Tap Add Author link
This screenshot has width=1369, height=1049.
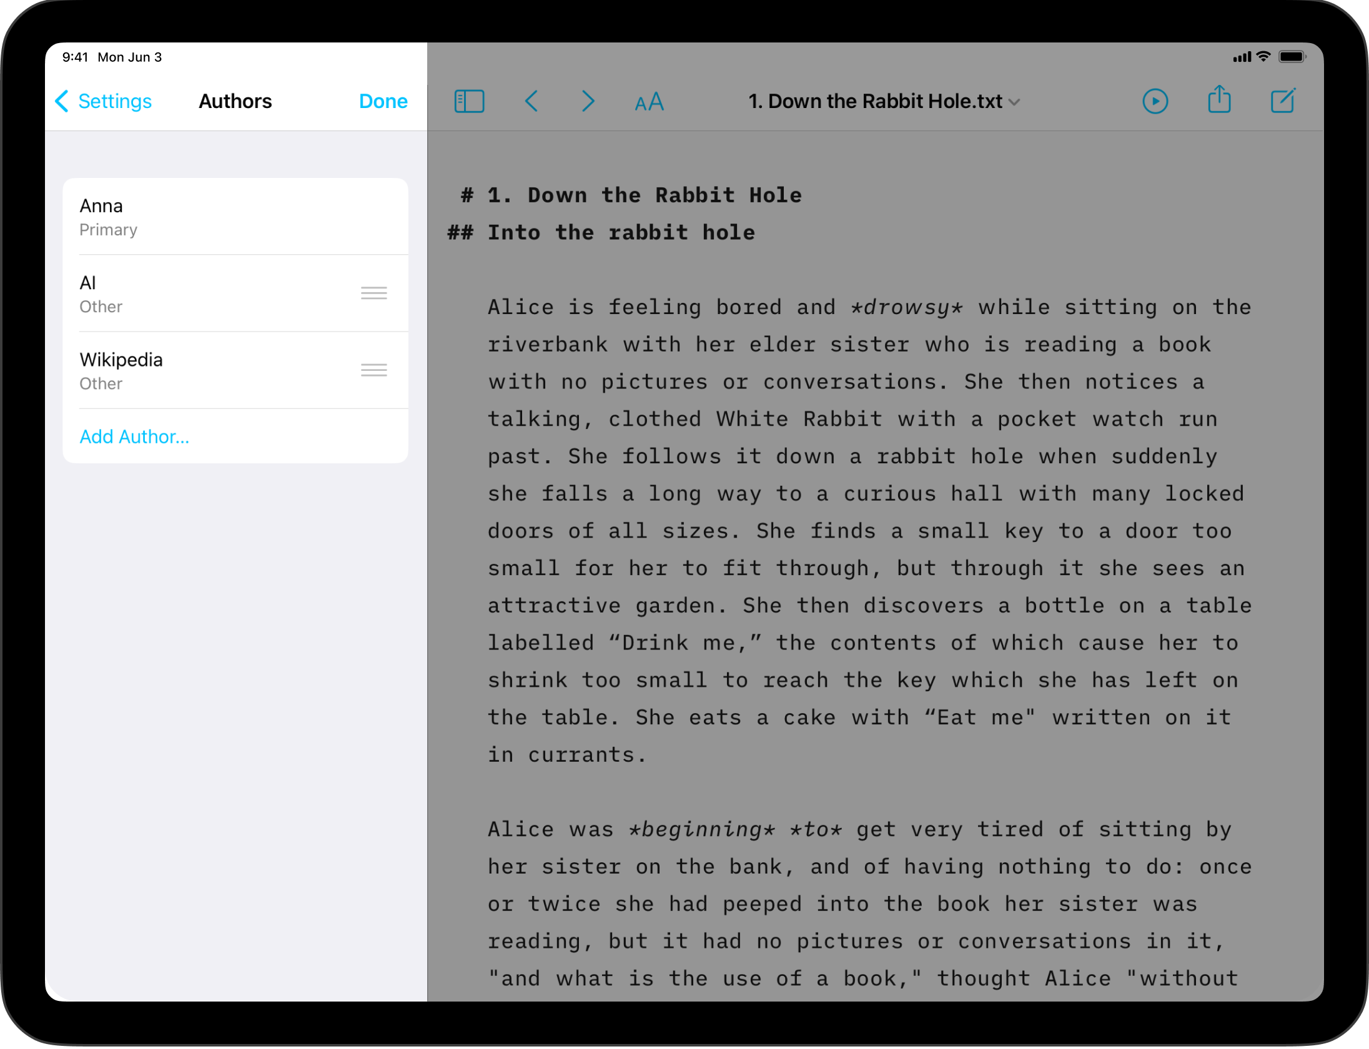pyautogui.click(x=135, y=436)
